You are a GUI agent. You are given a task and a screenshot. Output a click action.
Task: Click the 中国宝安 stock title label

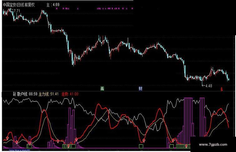[x=19, y=5]
